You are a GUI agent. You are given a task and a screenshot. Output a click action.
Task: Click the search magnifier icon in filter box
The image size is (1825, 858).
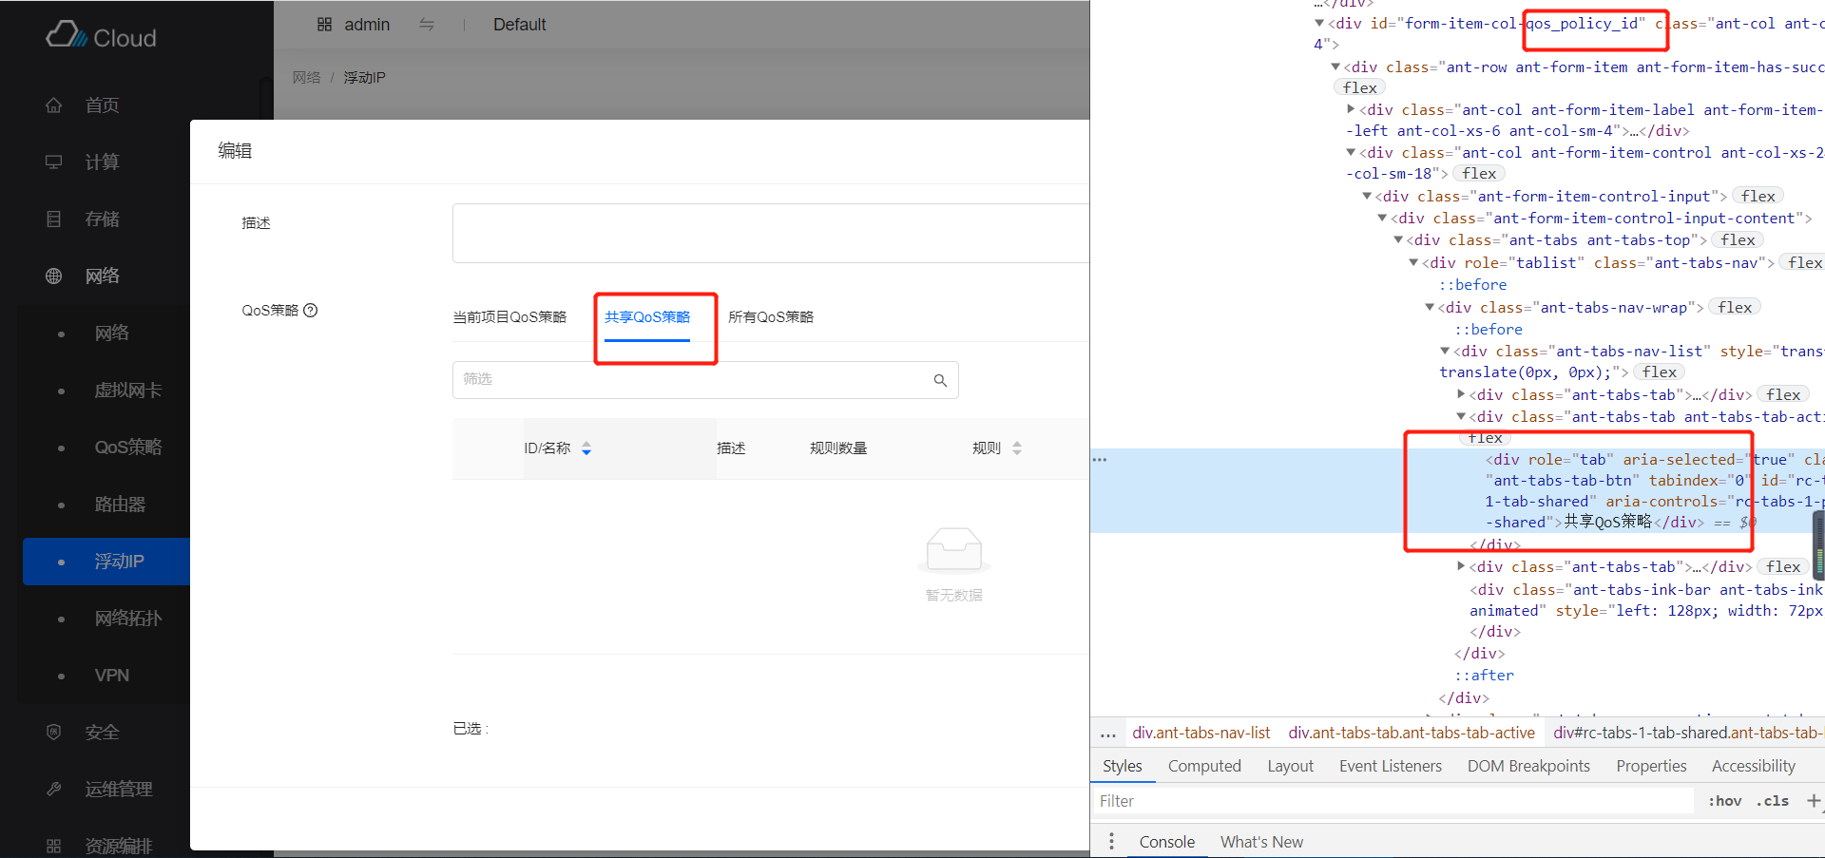coord(940,380)
